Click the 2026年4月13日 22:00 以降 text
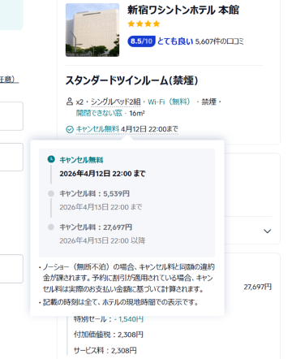 pyautogui.click(x=102, y=240)
